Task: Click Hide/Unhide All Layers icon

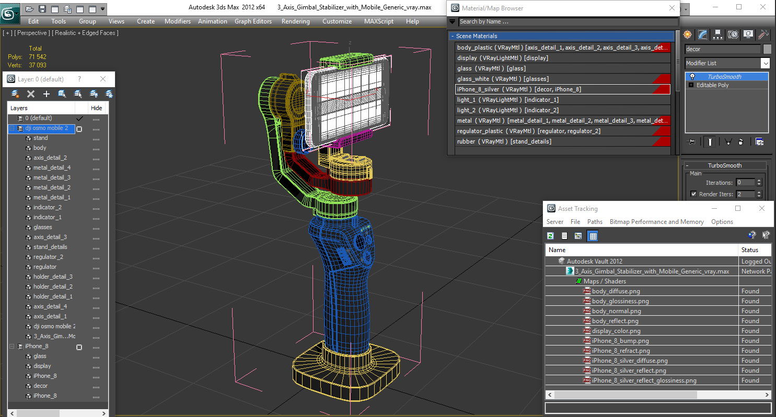Action: click(94, 94)
